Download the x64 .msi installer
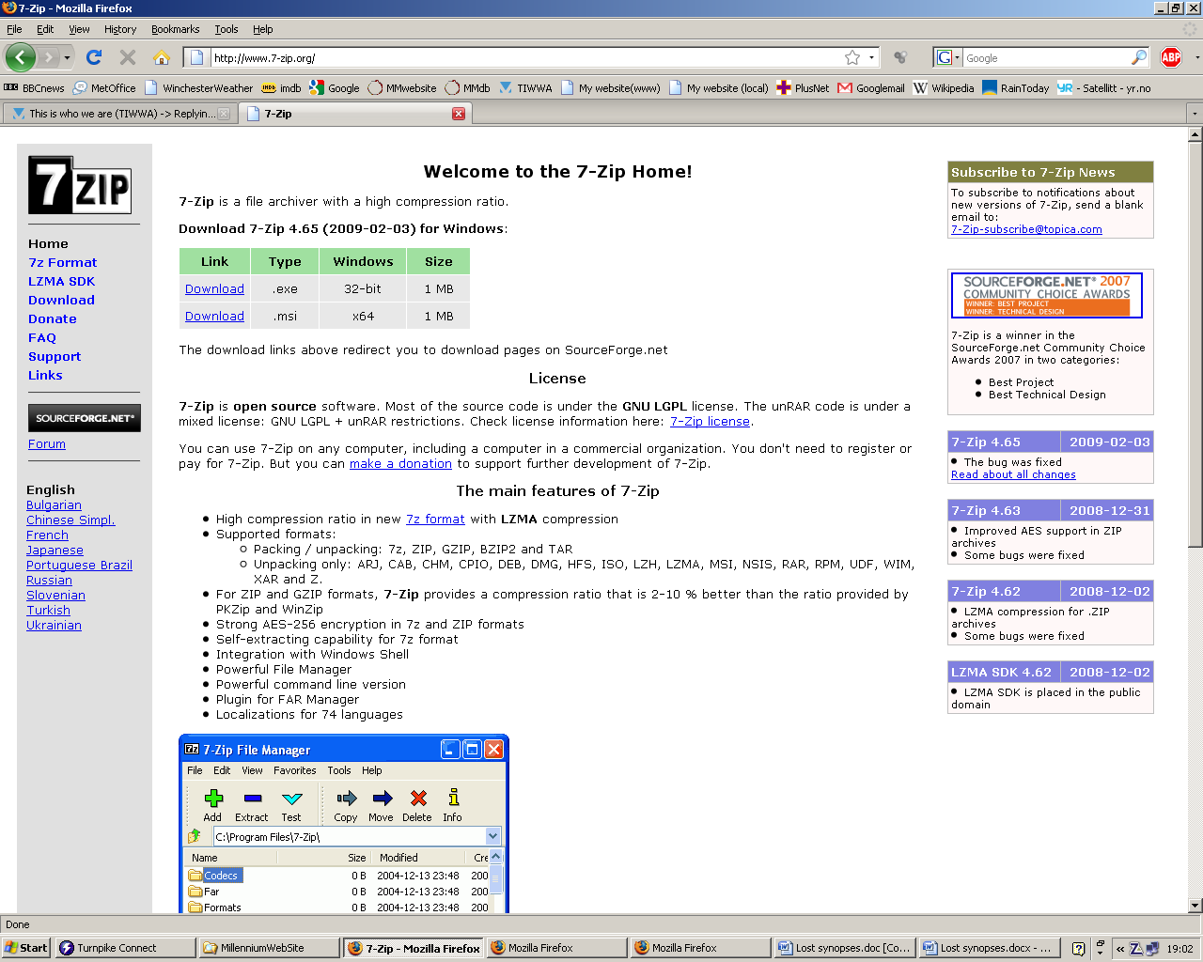This screenshot has width=1203, height=962. (x=214, y=317)
